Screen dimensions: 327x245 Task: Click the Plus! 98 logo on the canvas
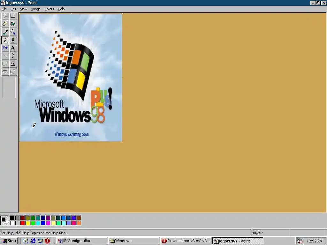point(102,105)
